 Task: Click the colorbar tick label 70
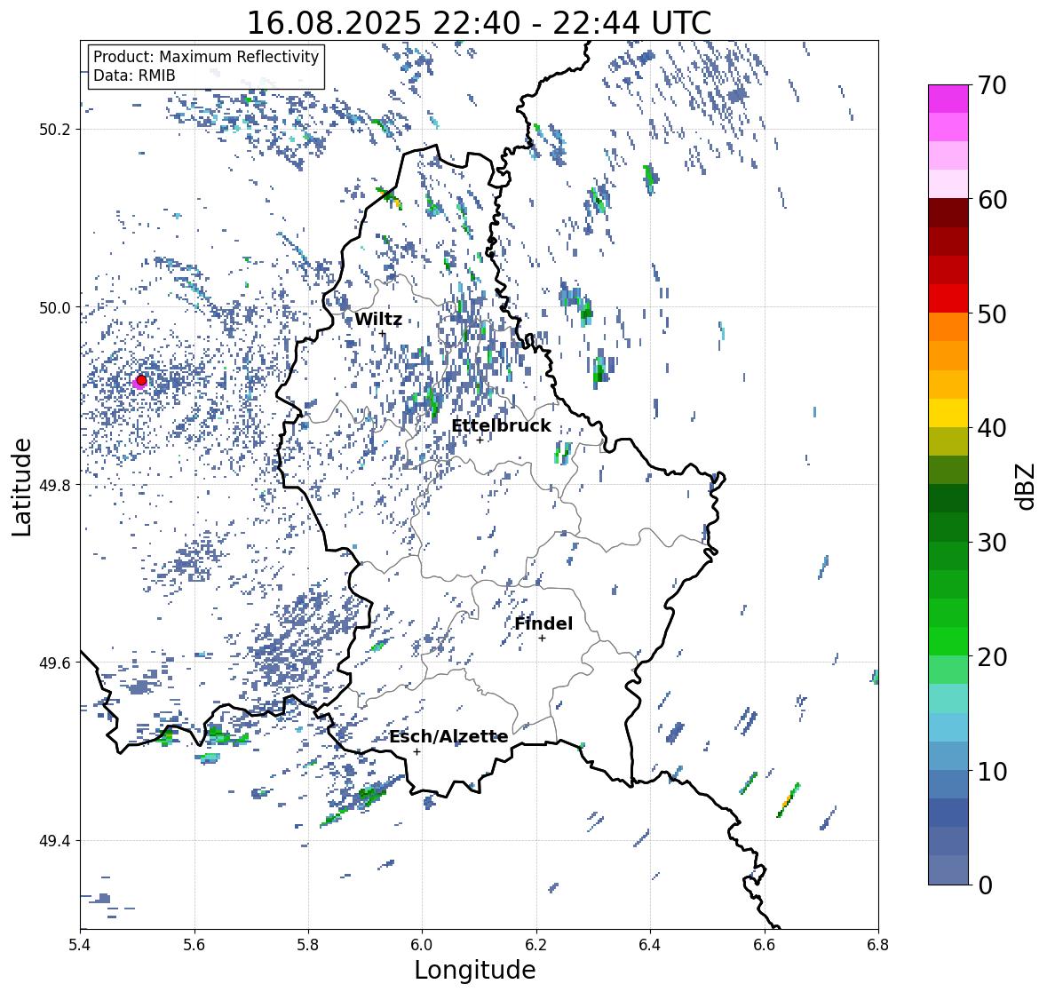coord(992,85)
